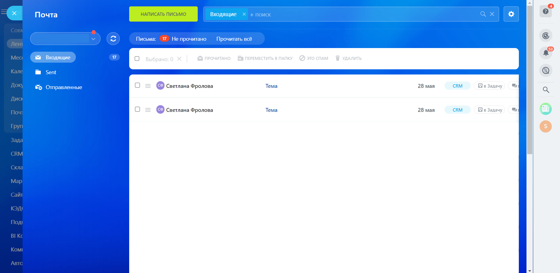Click CRM button on second message
Image resolution: width=560 pixels, height=273 pixels.
tap(457, 110)
